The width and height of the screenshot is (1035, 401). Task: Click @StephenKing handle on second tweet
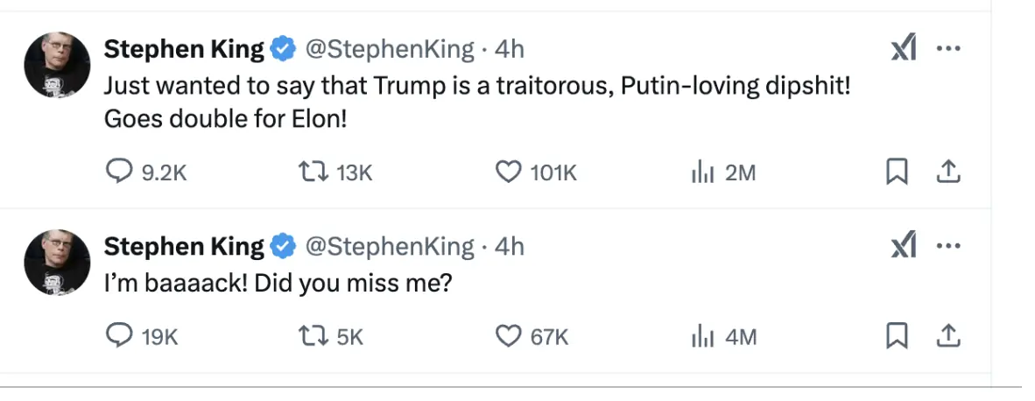click(389, 247)
